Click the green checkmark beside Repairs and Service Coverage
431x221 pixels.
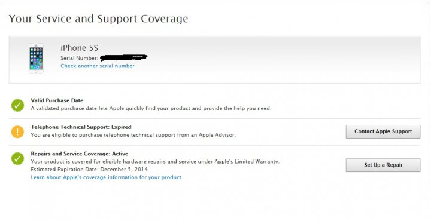coord(17,159)
